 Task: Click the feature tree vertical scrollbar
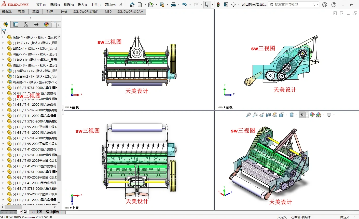(x=59, y=168)
